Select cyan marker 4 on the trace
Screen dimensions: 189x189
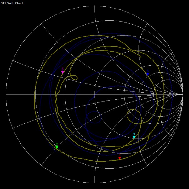[x=134, y=137]
